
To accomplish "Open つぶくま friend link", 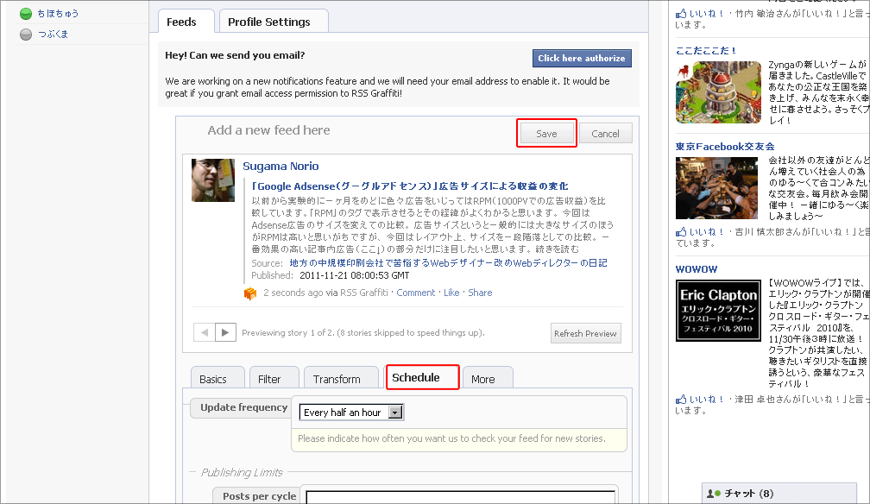I will [54, 34].
